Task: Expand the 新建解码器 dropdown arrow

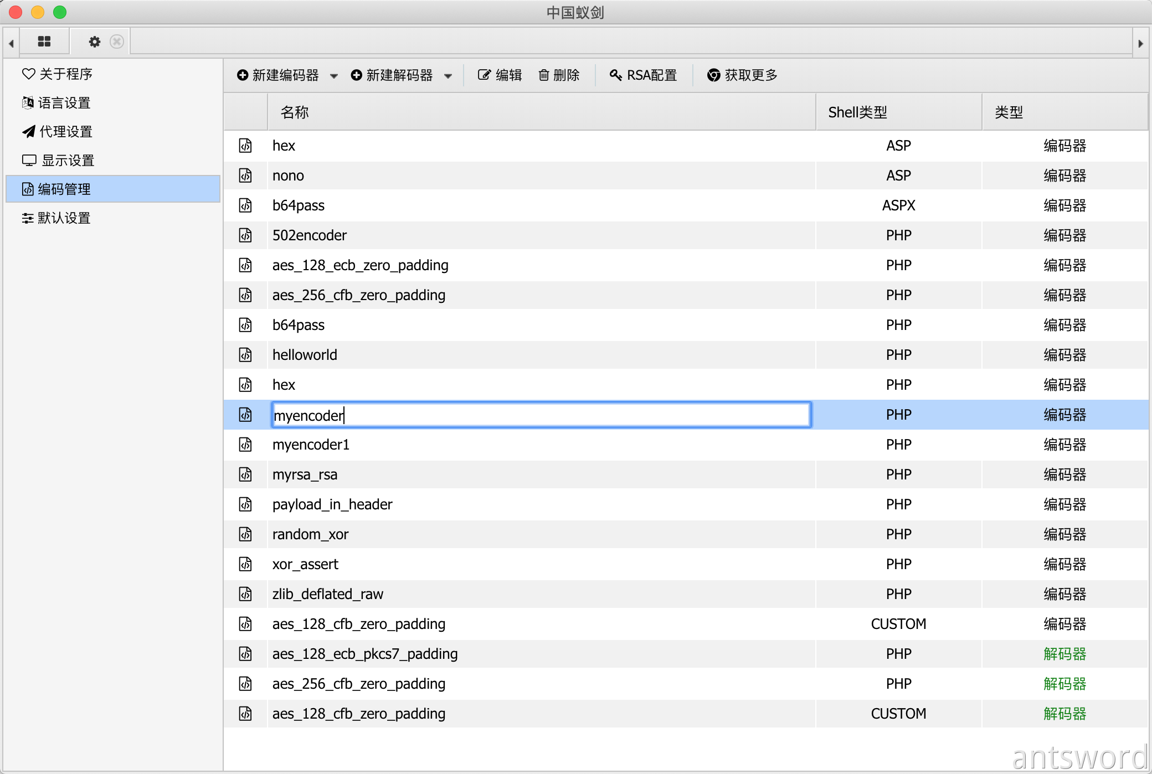Action: pos(448,76)
